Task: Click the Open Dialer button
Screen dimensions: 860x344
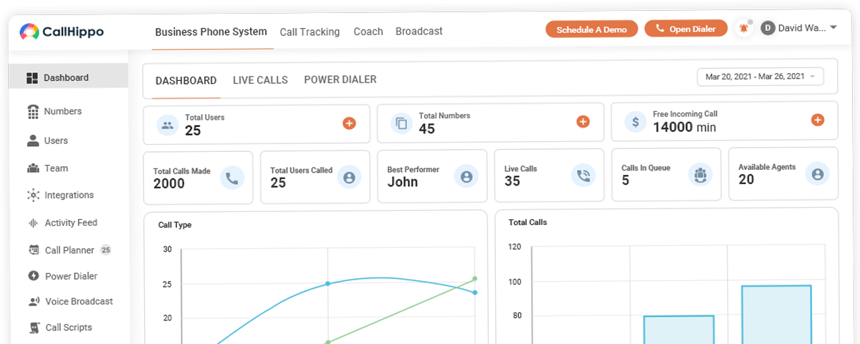Action: [x=686, y=29]
